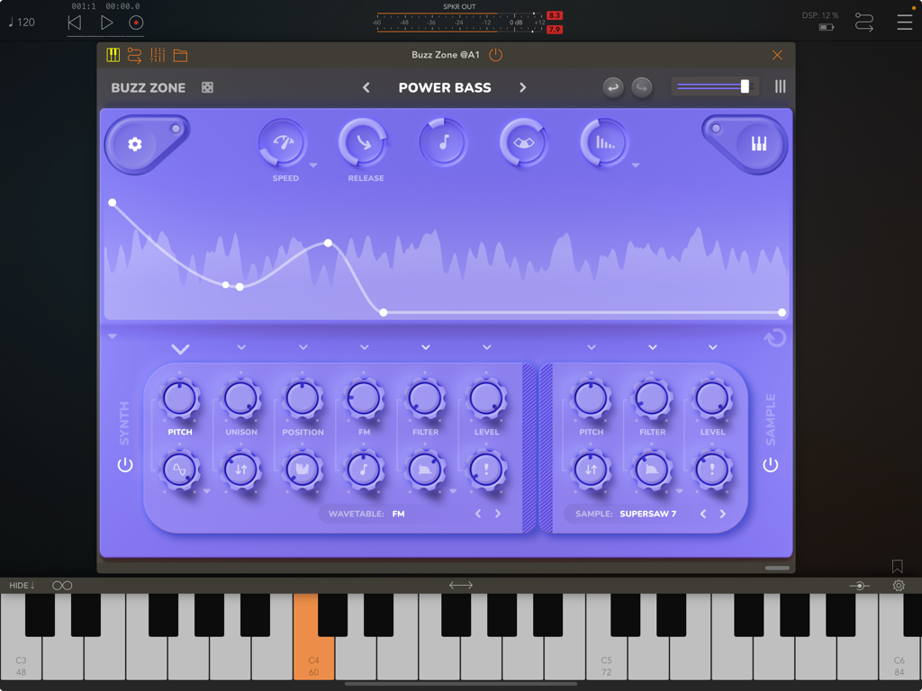This screenshot has width=922, height=691.
Task: Open the keyboard settings gear above the piano keys
Action: (898, 585)
